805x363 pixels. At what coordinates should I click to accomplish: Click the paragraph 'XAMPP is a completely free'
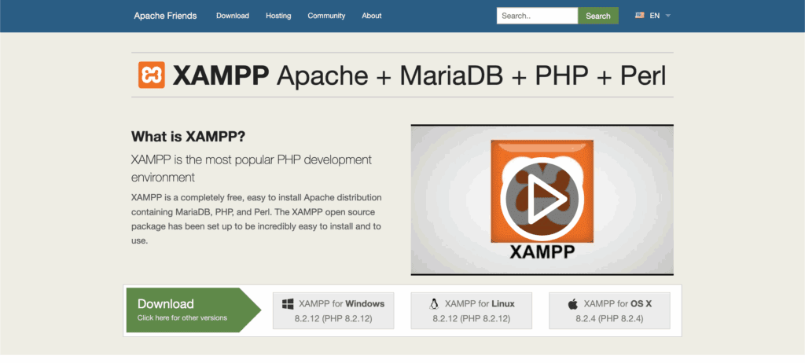point(256,218)
